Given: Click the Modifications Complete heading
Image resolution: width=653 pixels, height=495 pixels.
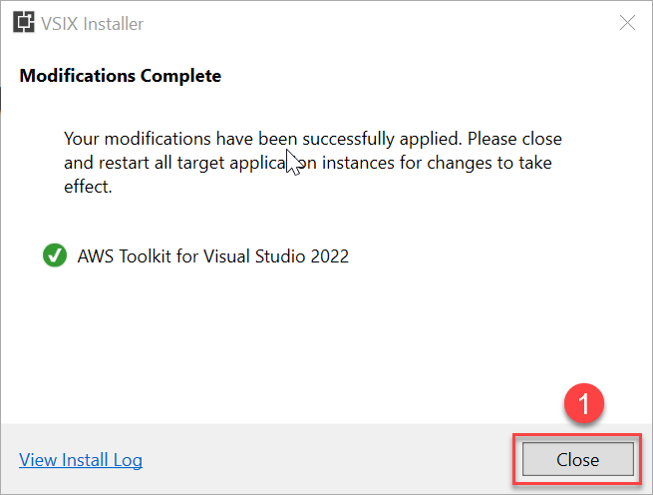Looking at the screenshot, I should click(121, 76).
